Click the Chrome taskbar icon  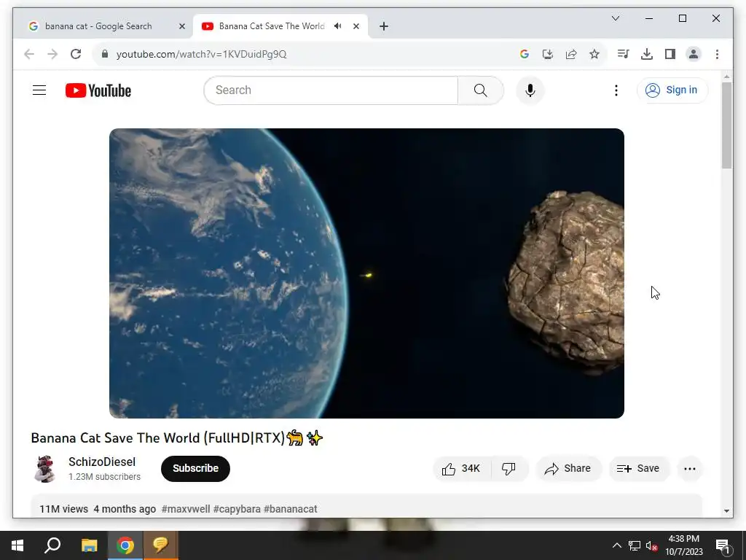tap(125, 545)
